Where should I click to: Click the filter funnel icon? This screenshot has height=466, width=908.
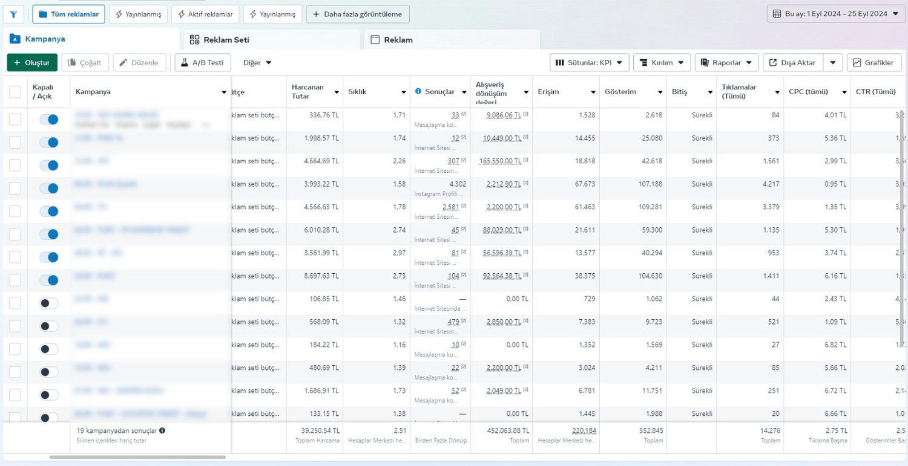tap(13, 14)
